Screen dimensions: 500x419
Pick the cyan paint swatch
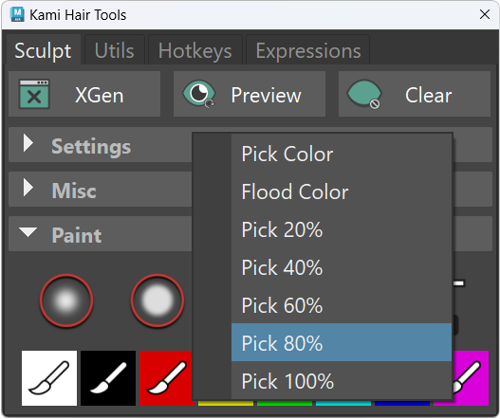pos(343,403)
